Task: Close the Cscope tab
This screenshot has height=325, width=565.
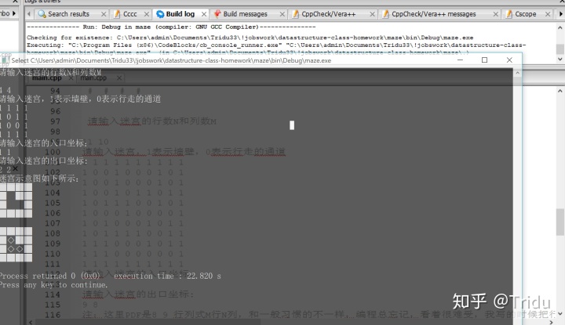Action: tap(548, 14)
